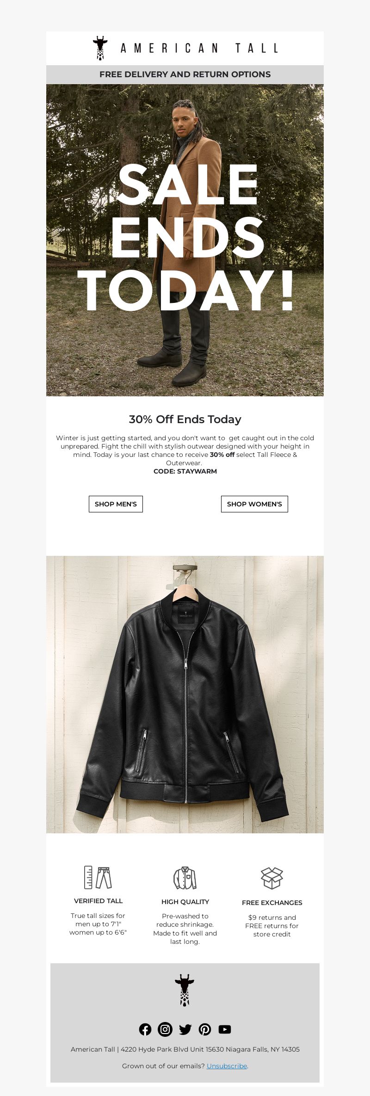This screenshot has height=1096, width=370.
Task: Click the FREE EXCHANGES heading text
Action: click(x=272, y=903)
